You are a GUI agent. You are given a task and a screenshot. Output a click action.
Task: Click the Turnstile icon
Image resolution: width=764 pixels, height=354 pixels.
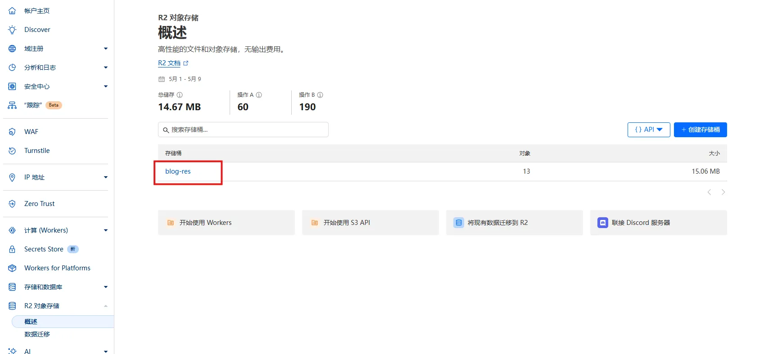coord(12,151)
